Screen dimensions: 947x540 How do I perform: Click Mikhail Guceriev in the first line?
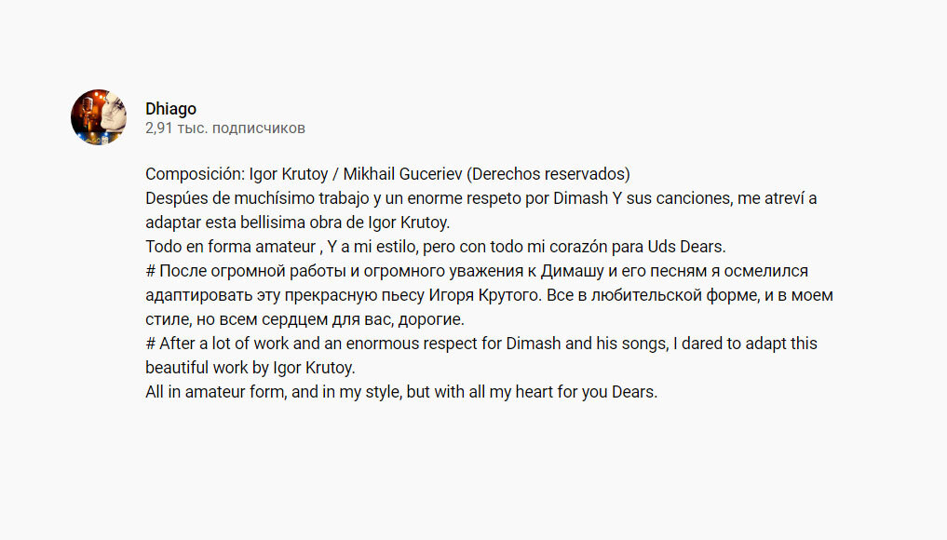(x=403, y=174)
